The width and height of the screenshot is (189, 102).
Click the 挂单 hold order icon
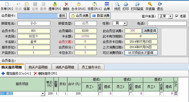point(35,4)
